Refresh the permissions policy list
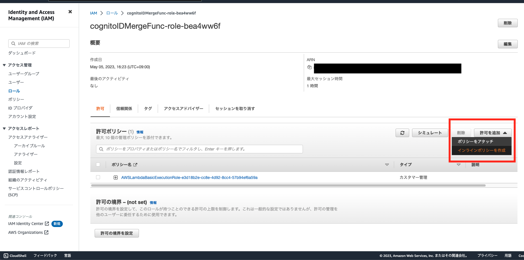Image resolution: width=524 pixels, height=260 pixels. (x=402, y=133)
